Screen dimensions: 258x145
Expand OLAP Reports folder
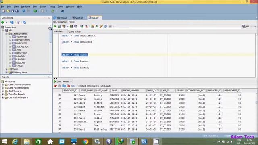tap(3, 91)
